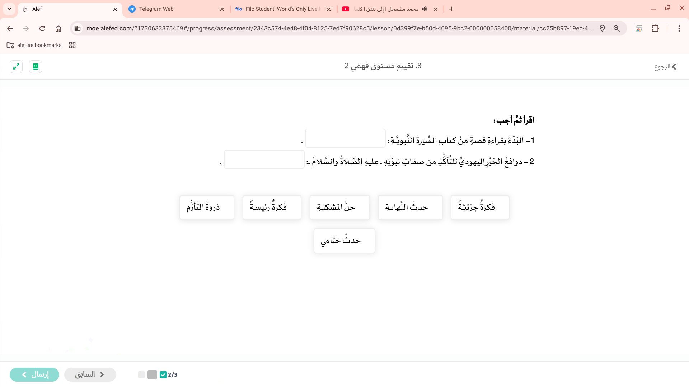
Task: Open the browser extensions puzzle icon
Action: tap(655, 28)
